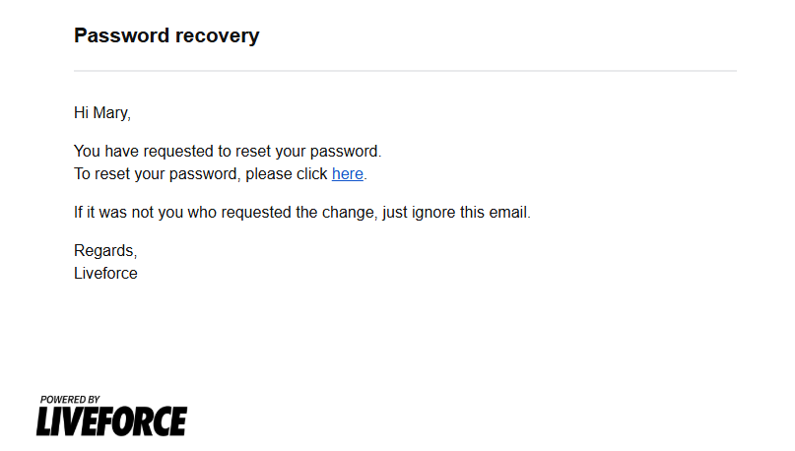Open the 'here' password reset link
This screenshot has height=451, width=795.
point(348,174)
